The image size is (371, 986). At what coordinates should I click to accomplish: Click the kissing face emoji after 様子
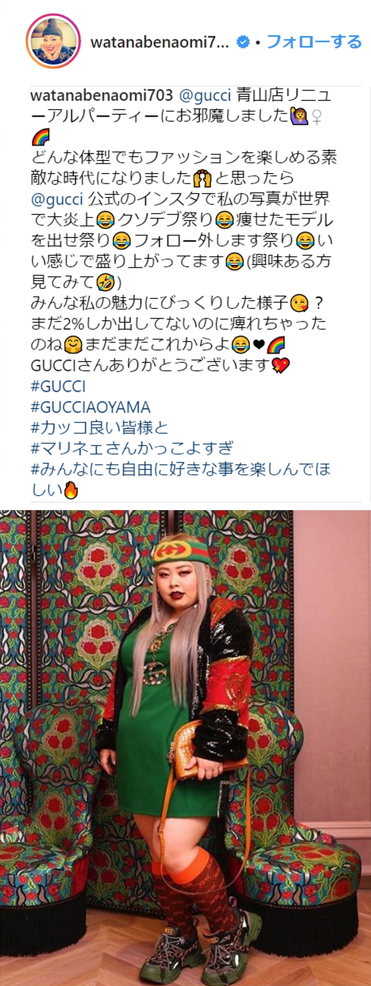pyautogui.click(x=299, y=304)
